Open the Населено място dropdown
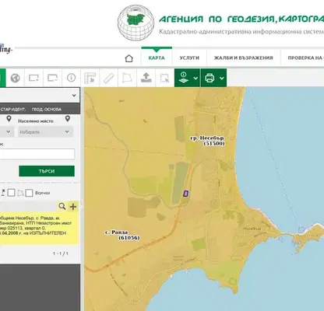 click(x=45, y=131)
